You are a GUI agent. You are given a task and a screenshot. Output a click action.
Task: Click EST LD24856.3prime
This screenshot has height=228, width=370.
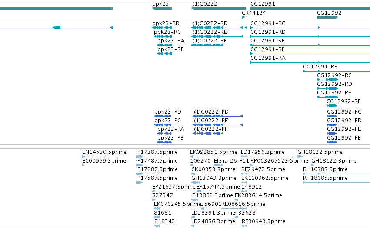point(193,226)
